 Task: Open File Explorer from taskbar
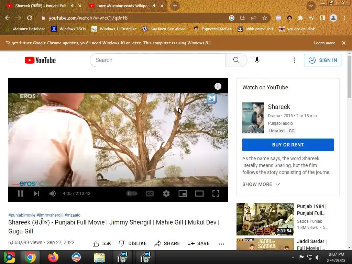(99, 257)
